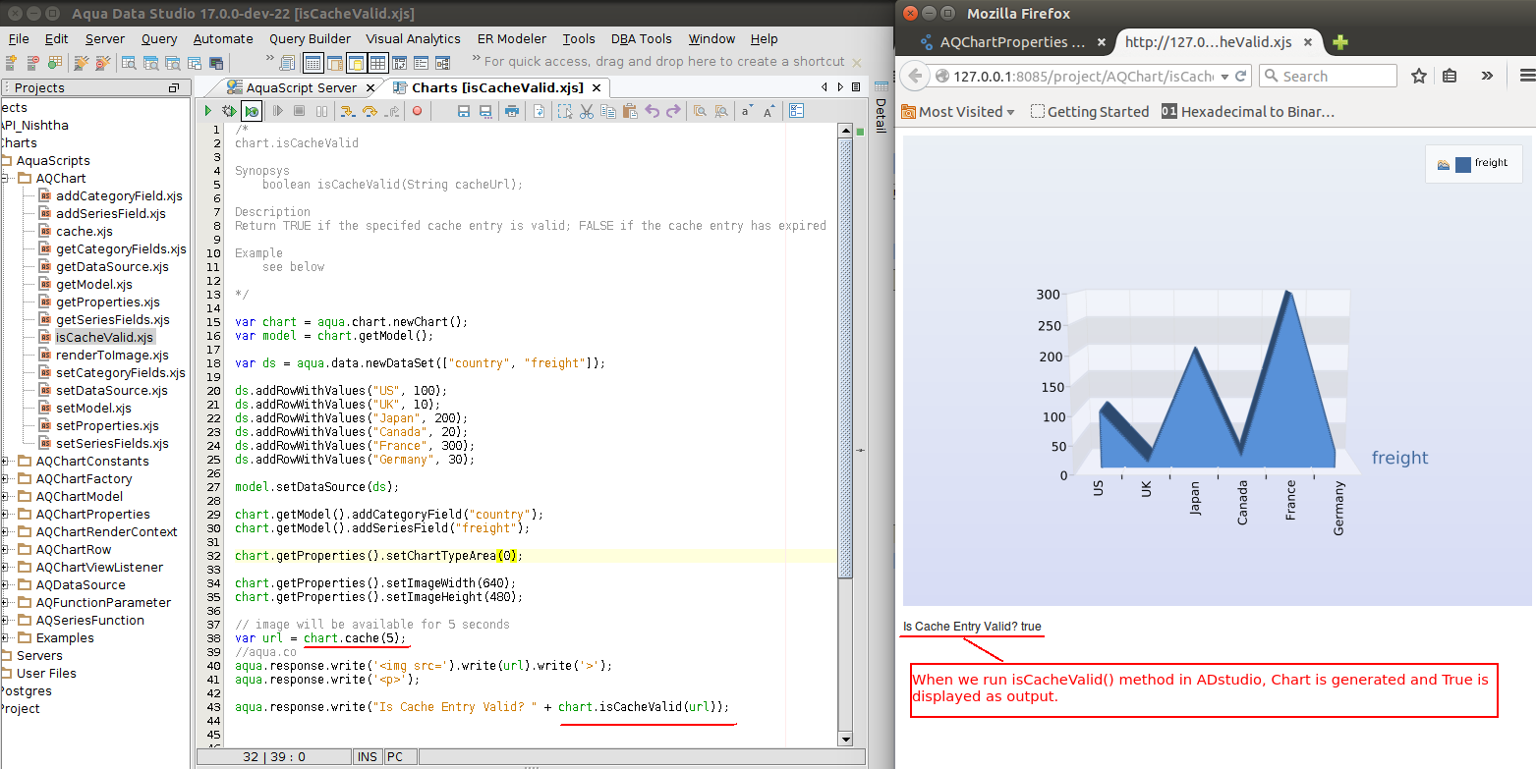Select getProperties.xjs in Projects tree
The image size is (1536, 769).
[107, 302]
